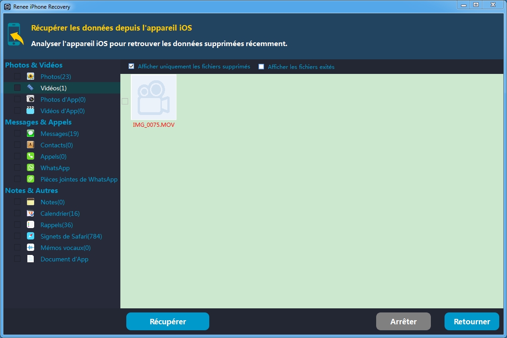Click the Photos sunflower icon

click(31, 77)
